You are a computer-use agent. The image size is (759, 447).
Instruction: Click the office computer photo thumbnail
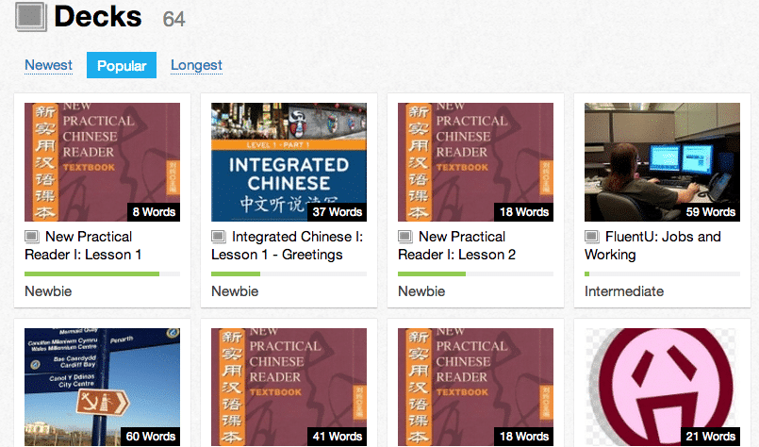pyautogui.click(x=662, y=162)
